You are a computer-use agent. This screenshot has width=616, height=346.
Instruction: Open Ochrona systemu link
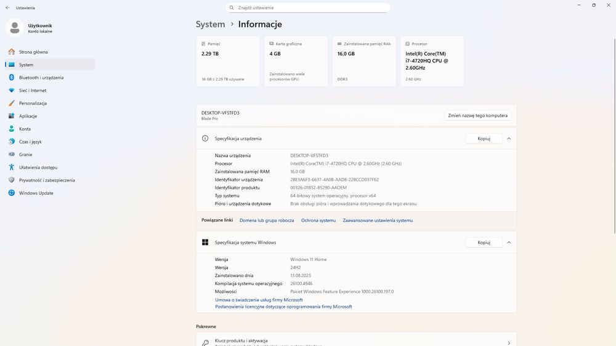(x=318, y=220)
